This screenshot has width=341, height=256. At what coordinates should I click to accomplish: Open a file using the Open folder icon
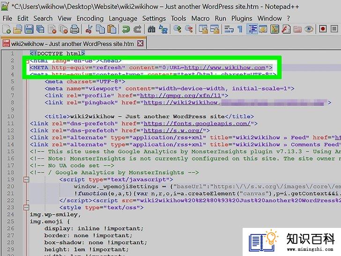18,29
